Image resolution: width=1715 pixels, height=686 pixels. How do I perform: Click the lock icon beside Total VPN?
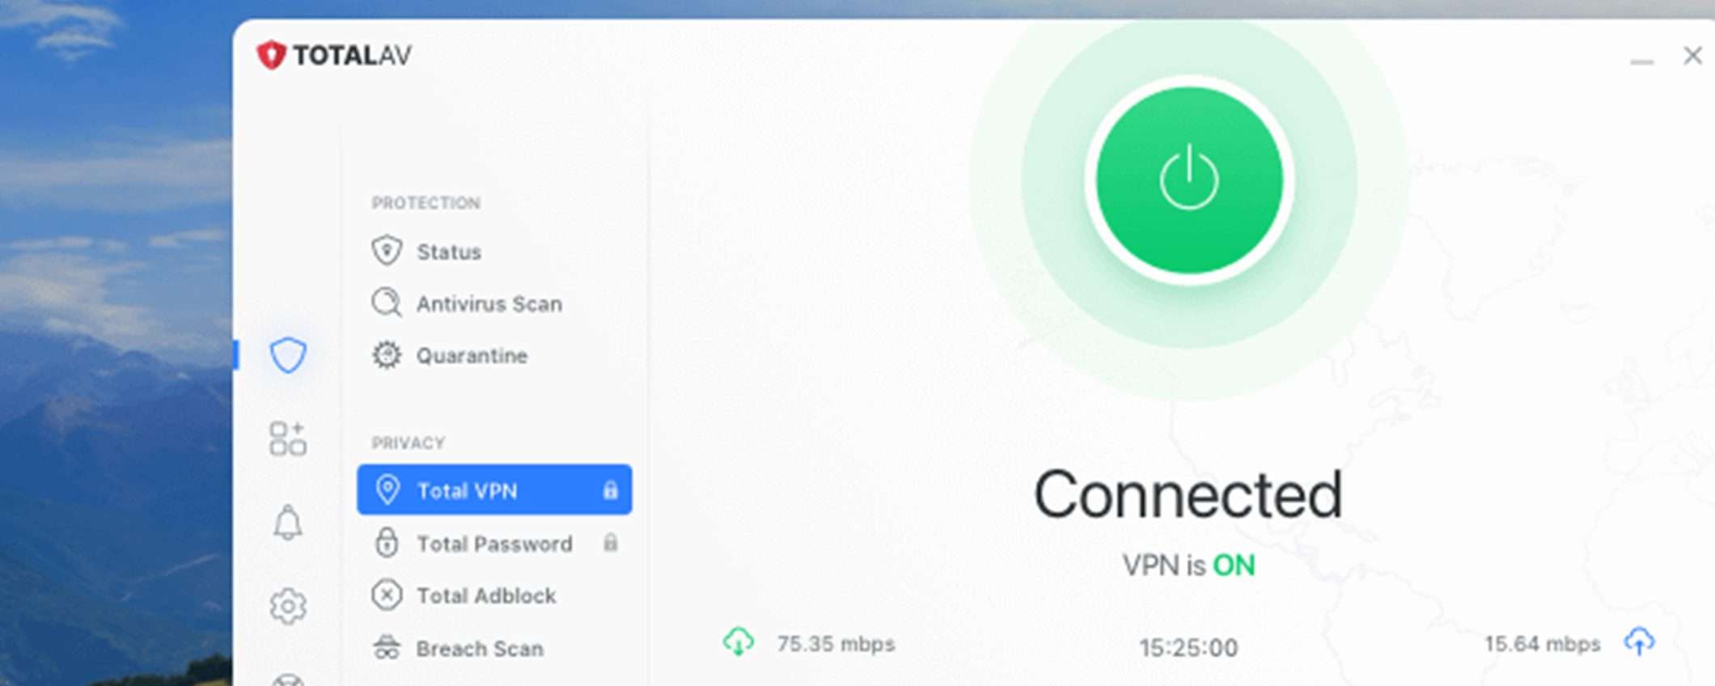(x=611, y=489)
